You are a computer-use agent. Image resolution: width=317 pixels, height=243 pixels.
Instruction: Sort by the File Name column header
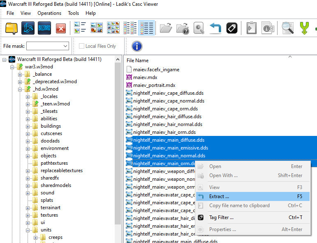[x=137, y=61]
